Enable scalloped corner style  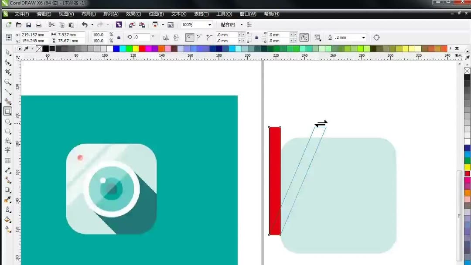pos(199,37)
